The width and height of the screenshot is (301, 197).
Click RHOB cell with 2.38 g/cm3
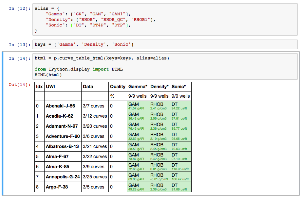point(159,187)
